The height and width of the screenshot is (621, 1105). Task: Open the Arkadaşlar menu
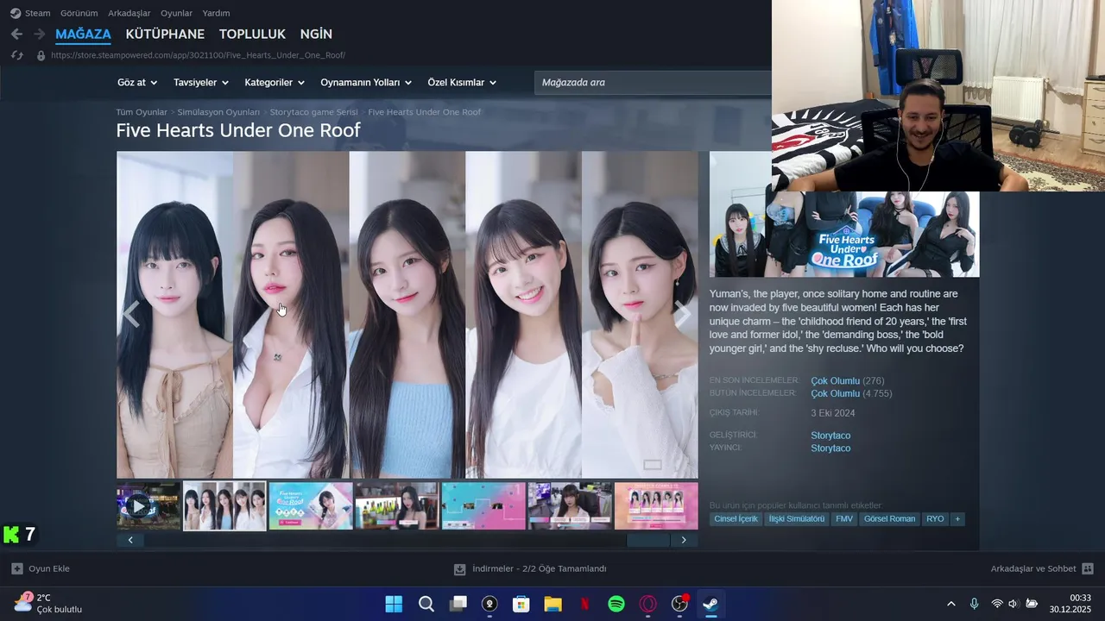pyautogui.click(x=129, y=13)
